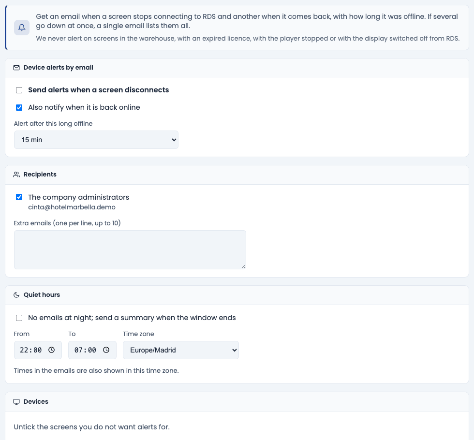Click the No emails at night label text

coord(132,318)
